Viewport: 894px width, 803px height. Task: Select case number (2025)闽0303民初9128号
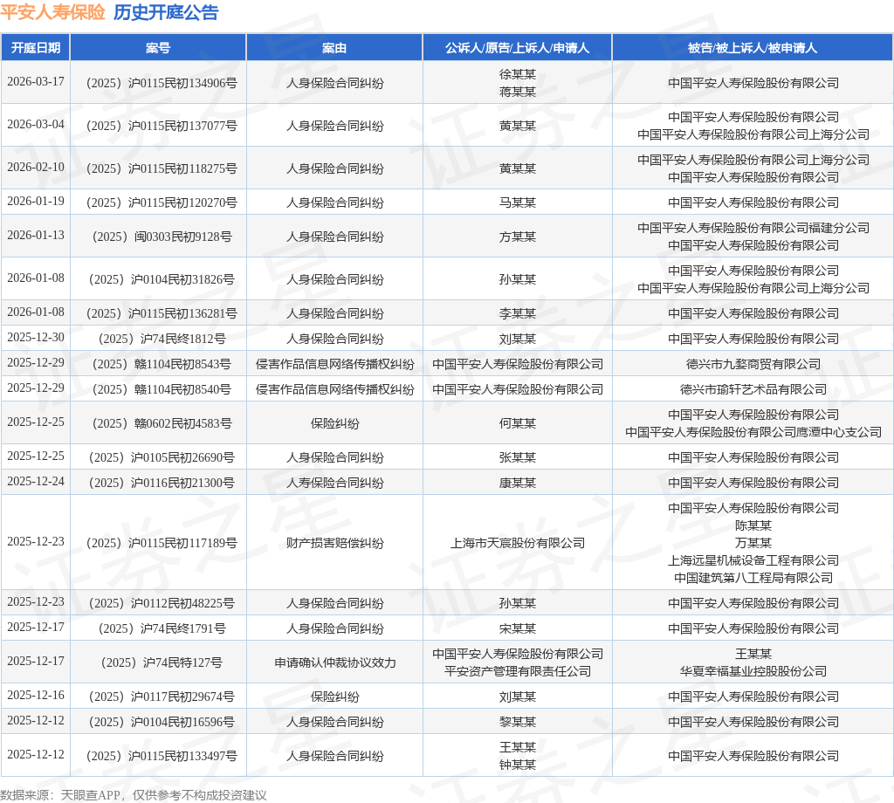pyautogui.click(x=162, y=237)
